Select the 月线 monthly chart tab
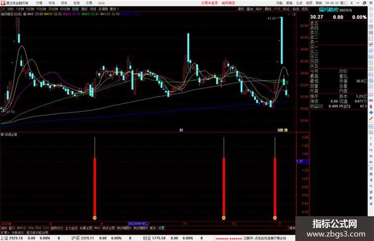 [x=93, y=9]
